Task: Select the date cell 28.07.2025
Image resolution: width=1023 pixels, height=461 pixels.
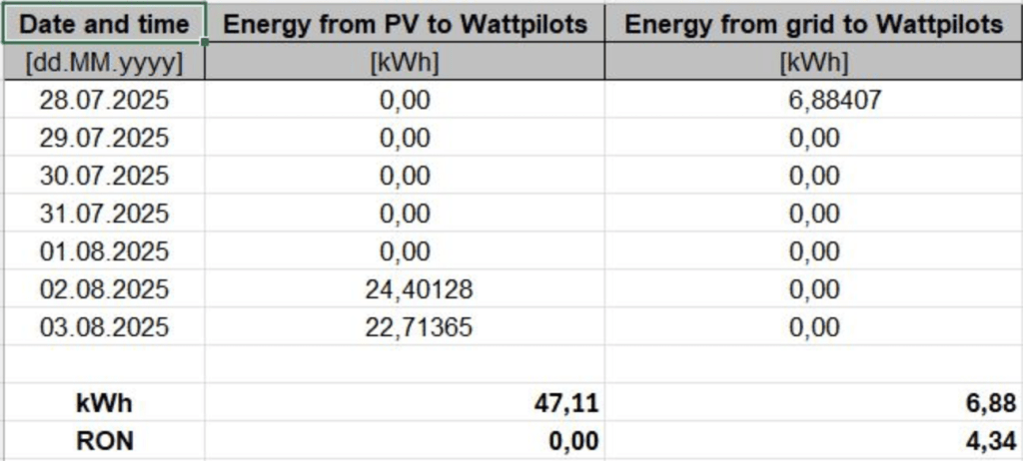Action: (104, 100)
